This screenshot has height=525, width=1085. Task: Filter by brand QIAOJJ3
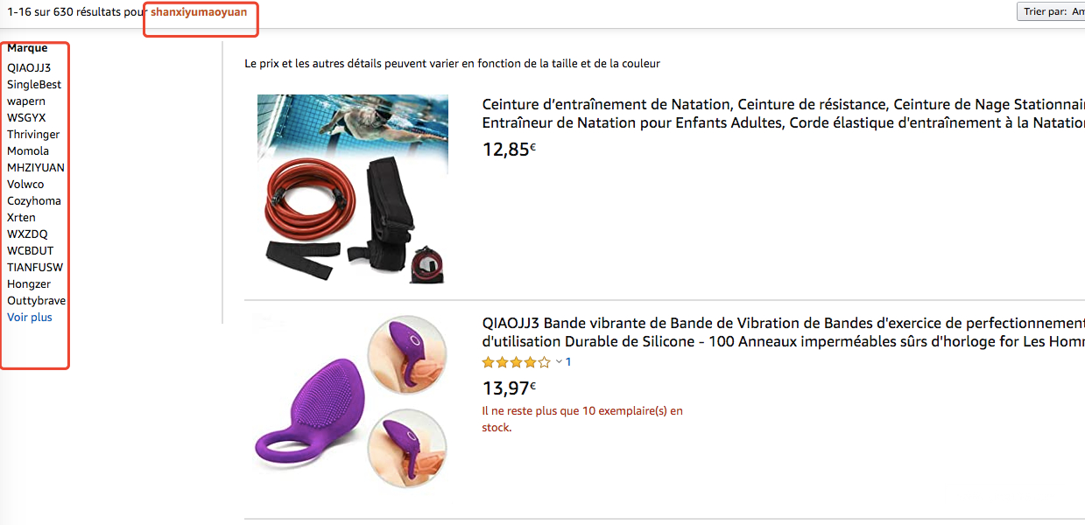point(29,67)
